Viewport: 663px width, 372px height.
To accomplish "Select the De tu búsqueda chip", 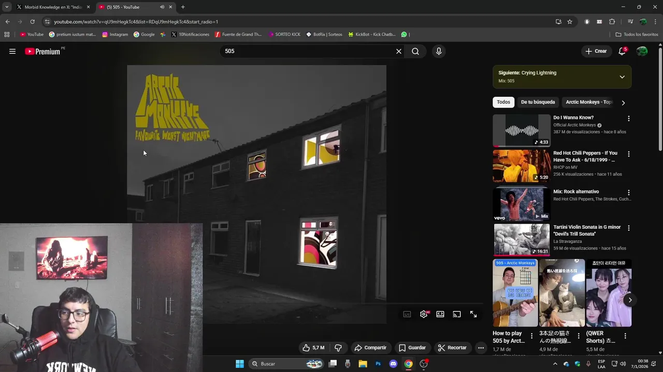I will click(x=538, y=102).
